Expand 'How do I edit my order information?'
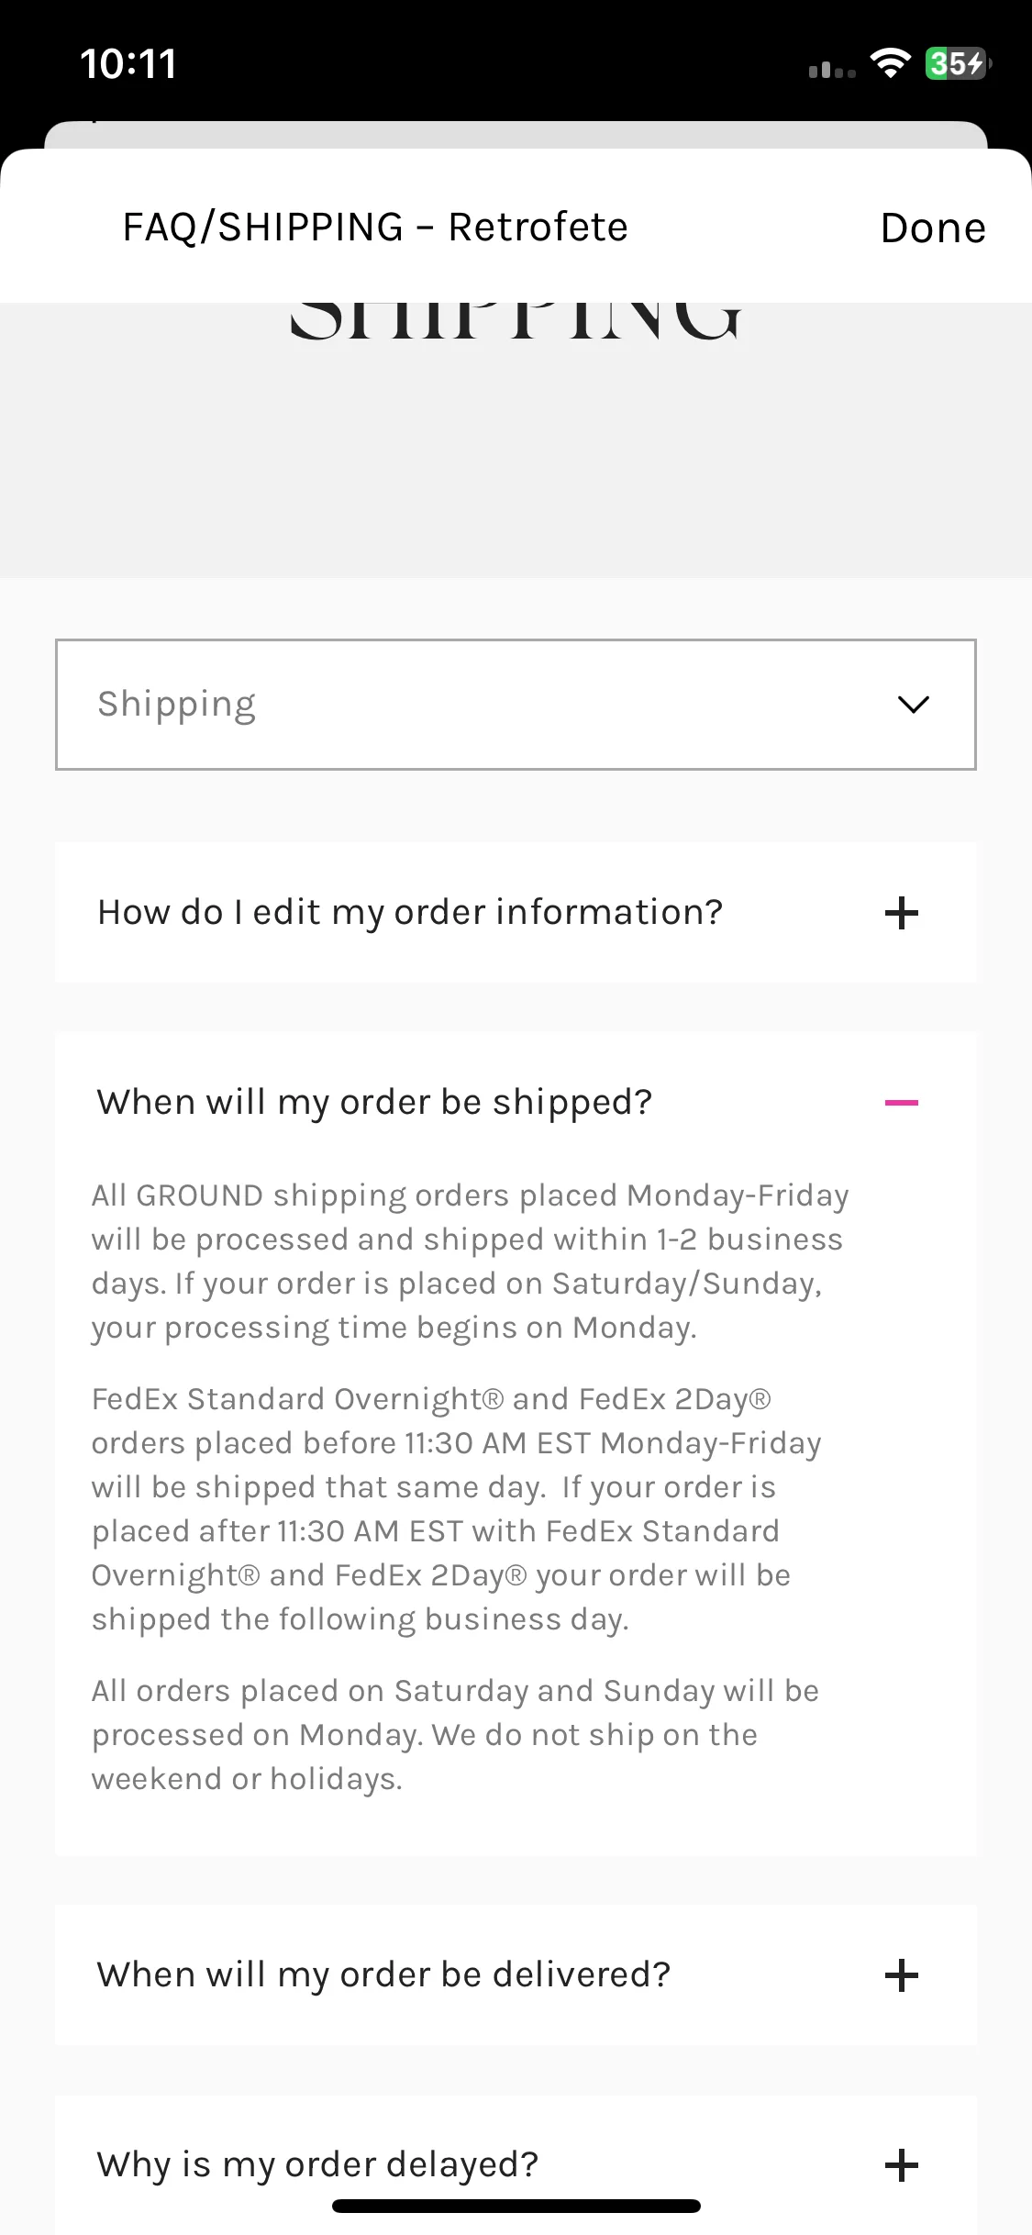1032x2235 pixels. point(516,913)
